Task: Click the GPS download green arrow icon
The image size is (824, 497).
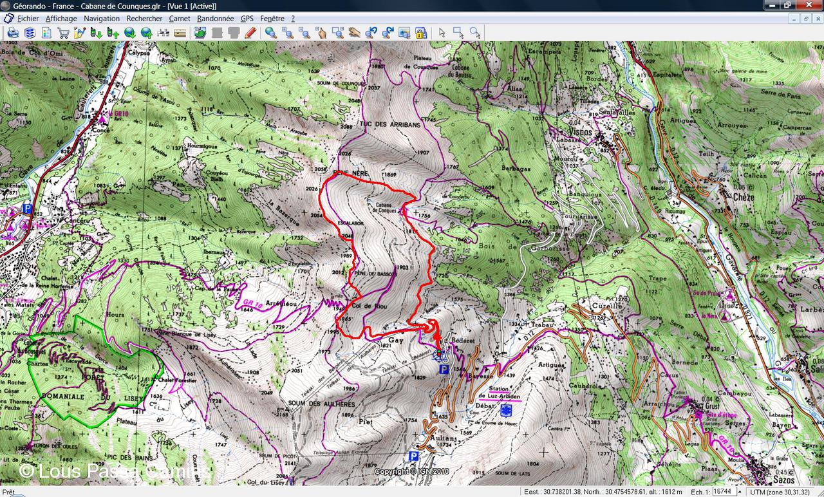Action: pyautogui.click(x=97, y=33)
